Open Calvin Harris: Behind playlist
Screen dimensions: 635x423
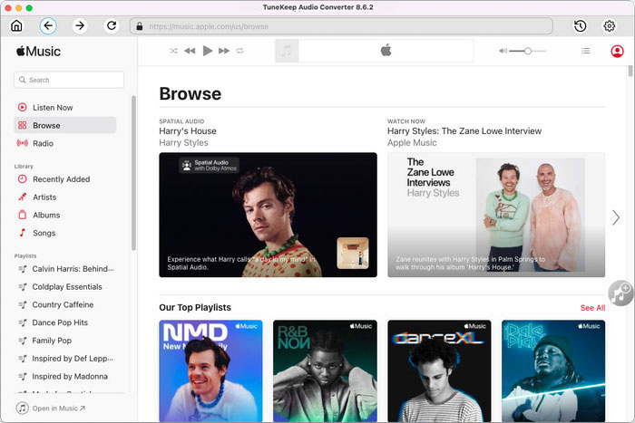coord(66,269)
